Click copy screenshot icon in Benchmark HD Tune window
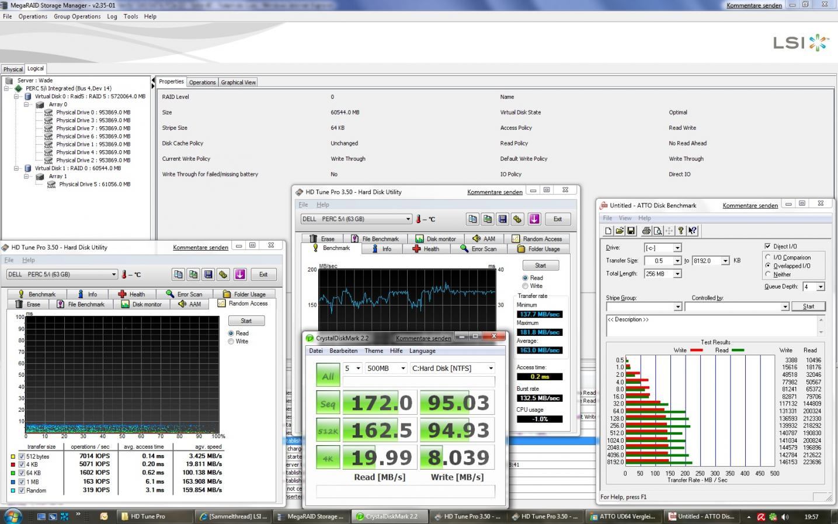This screenshot has width=838, height=524. (488, 219)
